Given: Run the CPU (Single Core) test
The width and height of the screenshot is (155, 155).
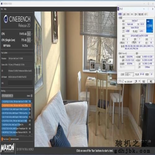Looking at the screenshot, I should tap(29, 40).
